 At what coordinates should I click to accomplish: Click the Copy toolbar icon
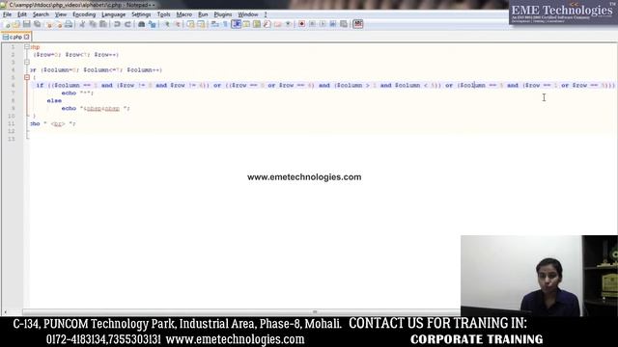point(93,24)
